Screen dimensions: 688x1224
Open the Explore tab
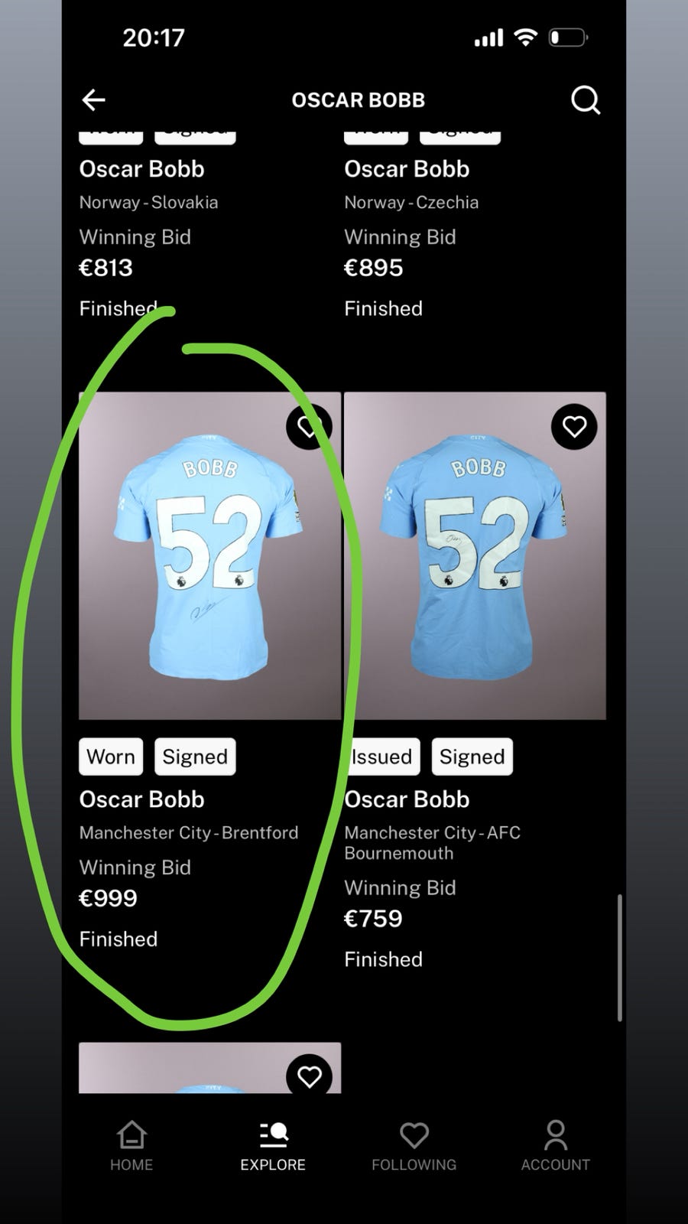(273, 1146)
